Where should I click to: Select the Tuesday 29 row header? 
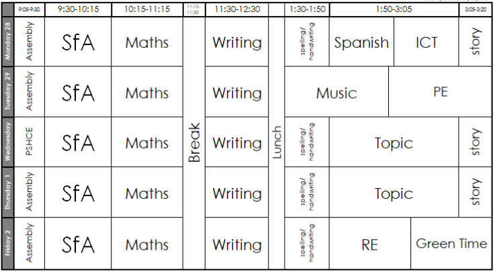7,92
